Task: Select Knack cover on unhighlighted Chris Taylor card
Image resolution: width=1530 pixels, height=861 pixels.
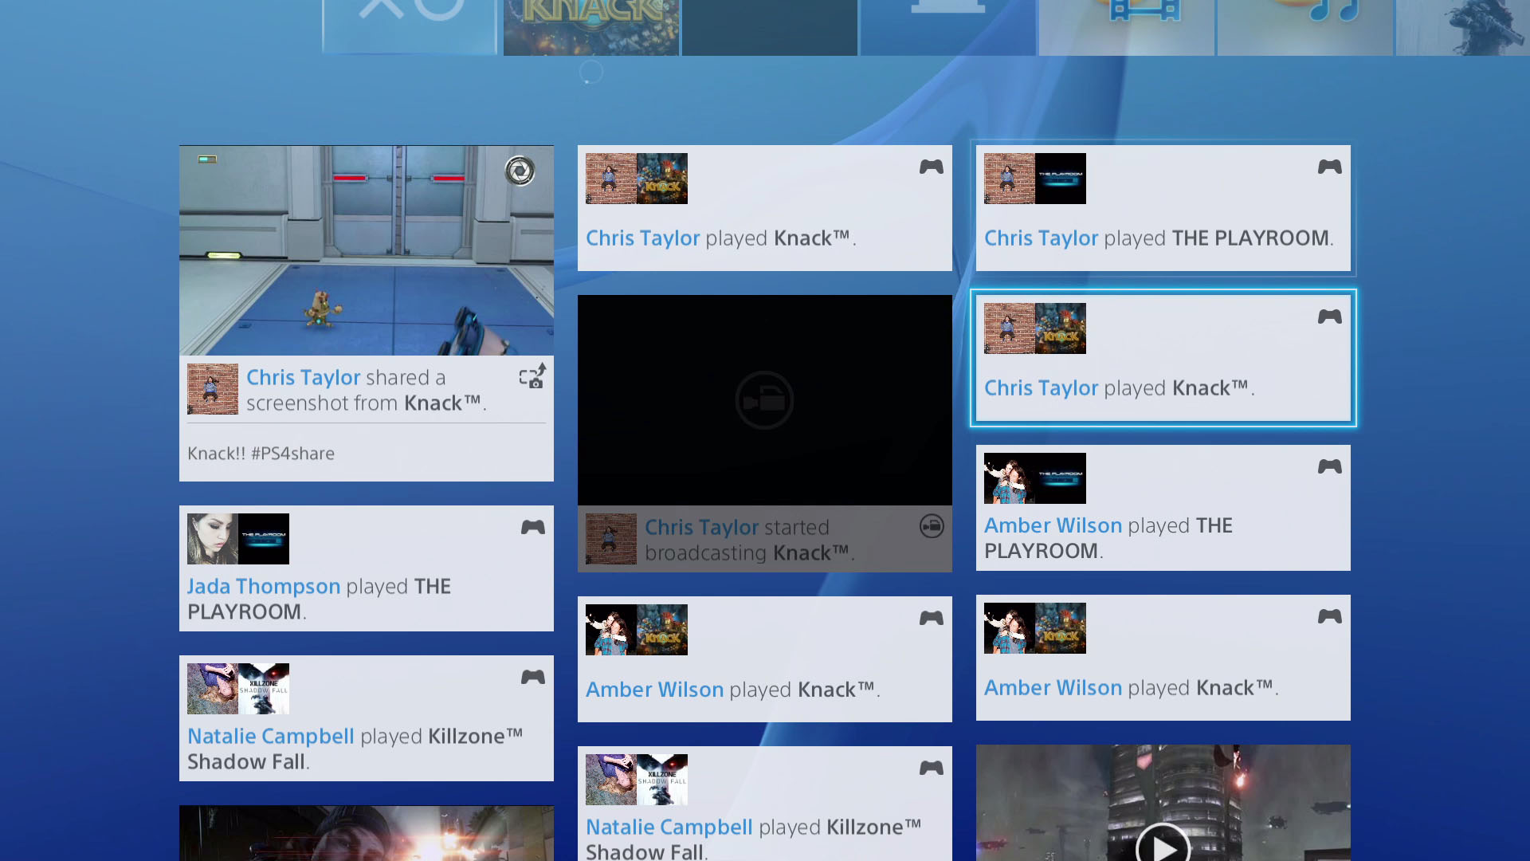Action: coord(662,179)
